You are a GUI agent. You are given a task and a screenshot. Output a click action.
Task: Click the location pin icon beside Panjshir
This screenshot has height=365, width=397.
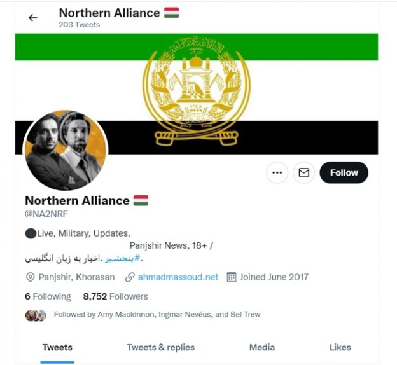click(30, 277)
